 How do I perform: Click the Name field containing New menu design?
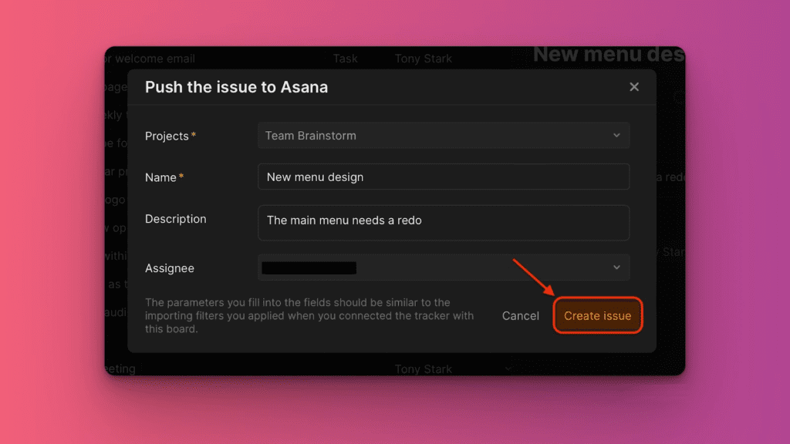(443, 177)
